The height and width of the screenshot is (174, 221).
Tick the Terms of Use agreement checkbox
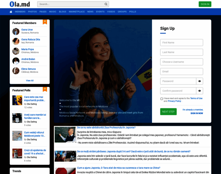(162, 99)
